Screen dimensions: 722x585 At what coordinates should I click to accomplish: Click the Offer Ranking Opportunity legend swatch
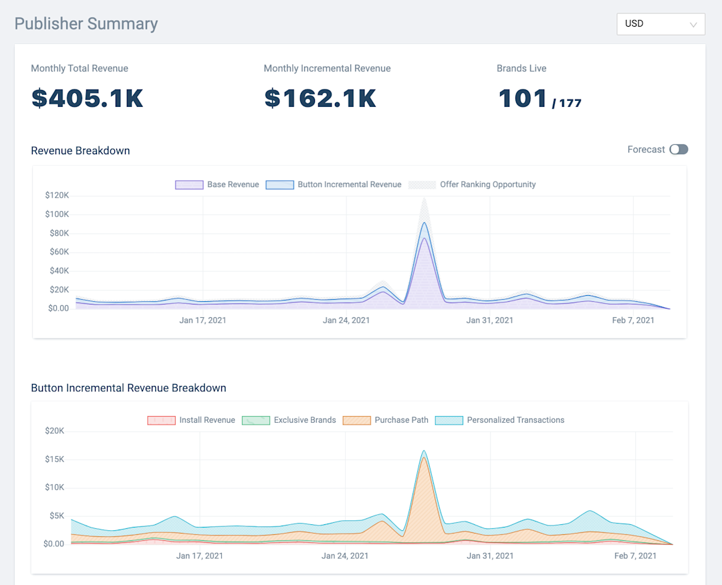click(x=423, y=185)
